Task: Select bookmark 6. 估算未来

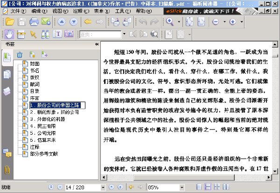Action: pos(43,140)
